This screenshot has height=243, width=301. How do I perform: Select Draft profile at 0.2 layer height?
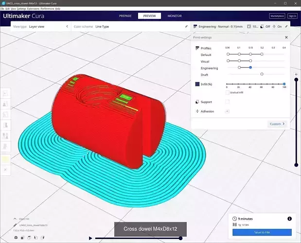click(x=262, y=74)
